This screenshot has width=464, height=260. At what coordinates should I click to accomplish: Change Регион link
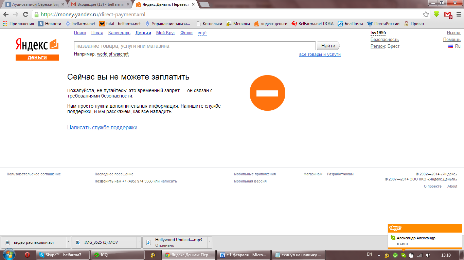pos(378,46)
